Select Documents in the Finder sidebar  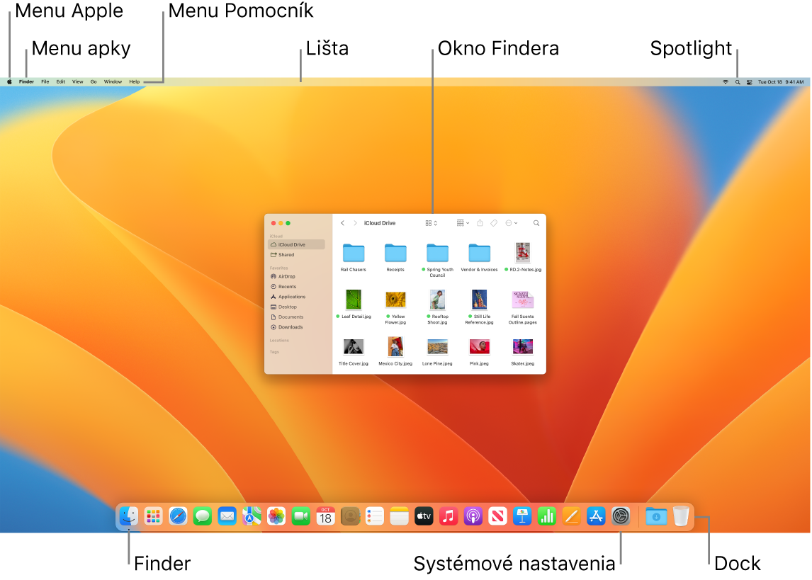(288, 317)
